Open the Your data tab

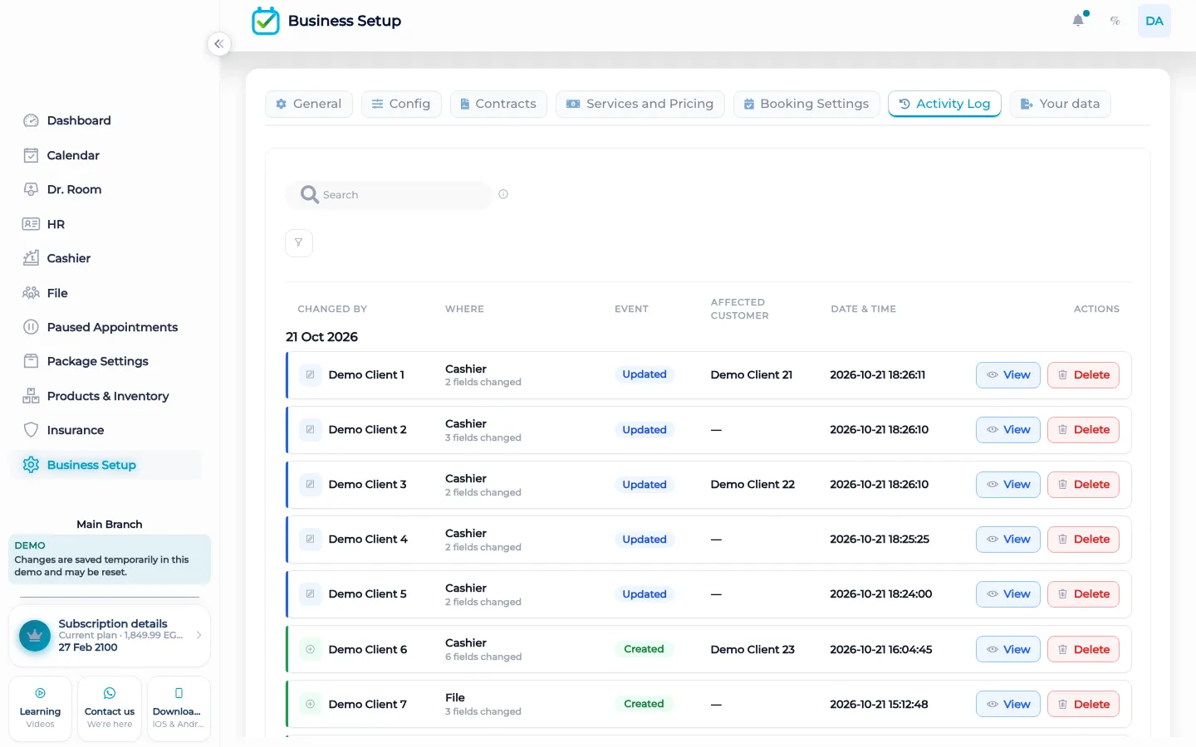coord(1060,104)
